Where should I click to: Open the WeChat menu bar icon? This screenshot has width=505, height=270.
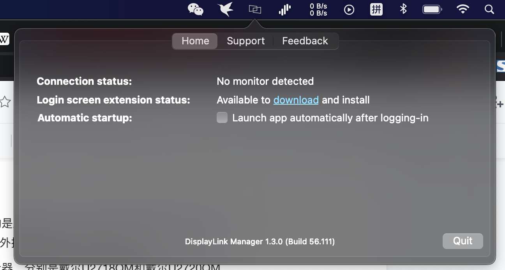(196, 9)
